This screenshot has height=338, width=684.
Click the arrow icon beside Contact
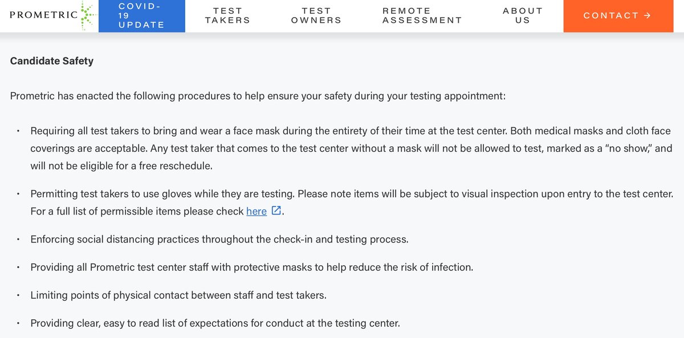pos(647,16)
